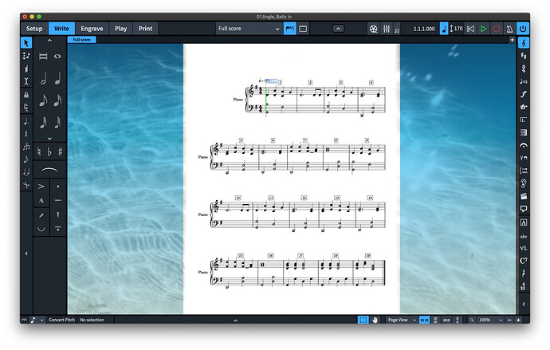Image resolution: width=550 pixels, height=350 pixels.
Task: Activate the hand tool
Action: click(375, 320)
